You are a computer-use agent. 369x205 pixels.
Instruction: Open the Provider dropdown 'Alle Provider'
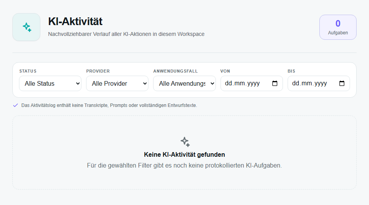point(117,83)
